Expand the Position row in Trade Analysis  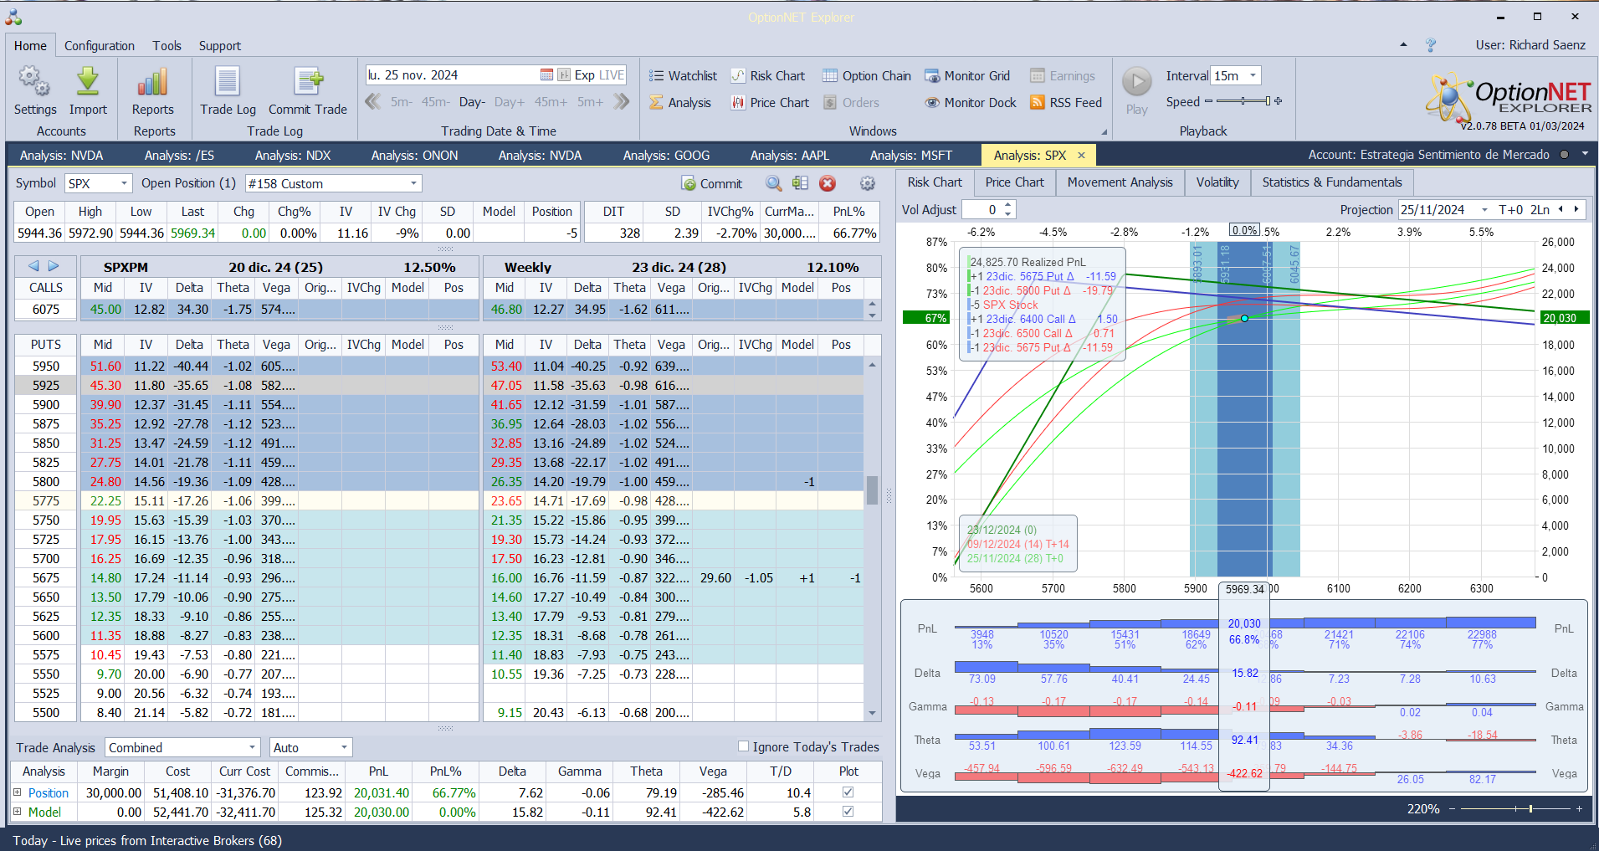pyautogui.click(x=18, y=792)
